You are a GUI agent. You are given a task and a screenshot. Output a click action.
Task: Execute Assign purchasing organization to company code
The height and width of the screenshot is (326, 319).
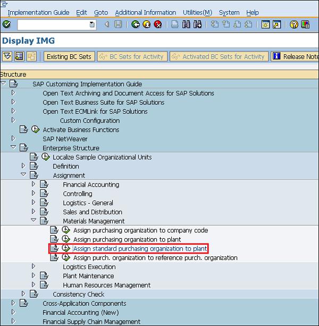click(66, 230)
